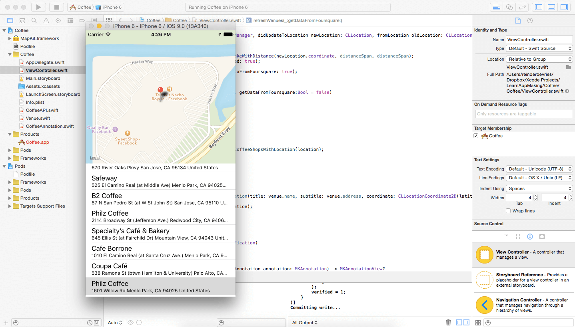Open the Indent Using Spaces dropdown
575x327 pixels.
click(539, 188)
